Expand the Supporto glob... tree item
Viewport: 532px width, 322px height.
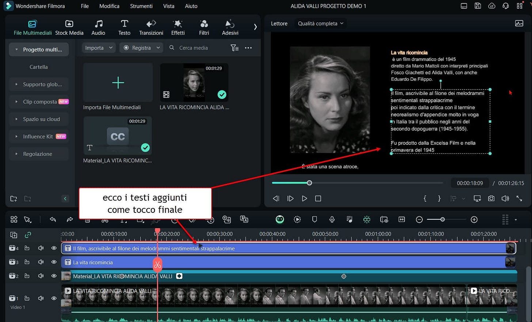[x=16, y=84]
